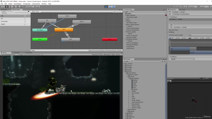The height and width of the screenshot is (119, 212).
Task: Adjust the Game view Scale slider
Action: pyautogui.click(x=32, y=55)
